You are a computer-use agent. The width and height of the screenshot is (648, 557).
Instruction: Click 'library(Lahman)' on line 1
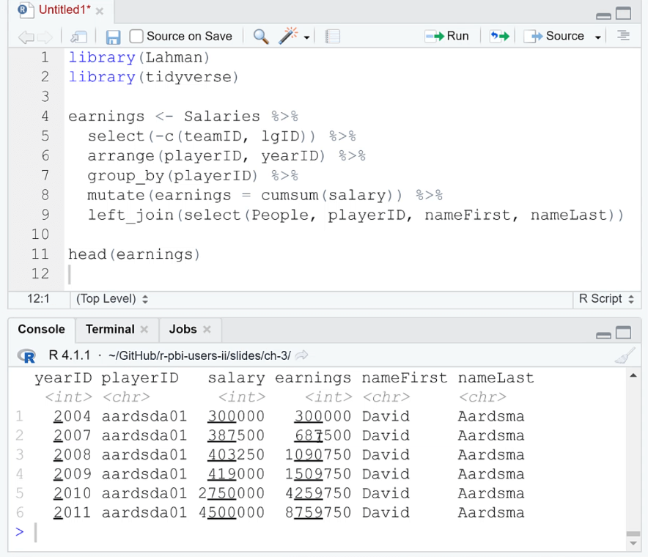click(x=139, y=57)
